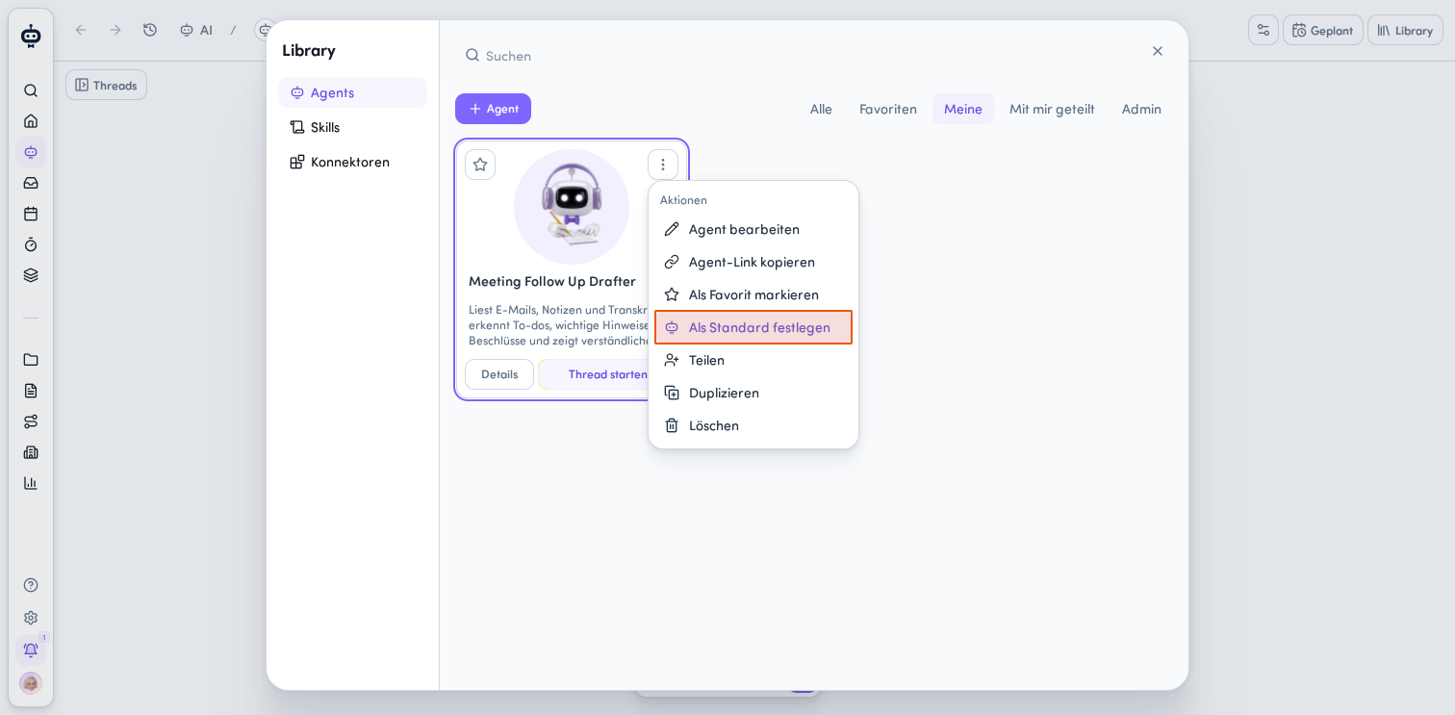
Task: Switch to Mit mir geteilt tab
Action: (1052, 109)
